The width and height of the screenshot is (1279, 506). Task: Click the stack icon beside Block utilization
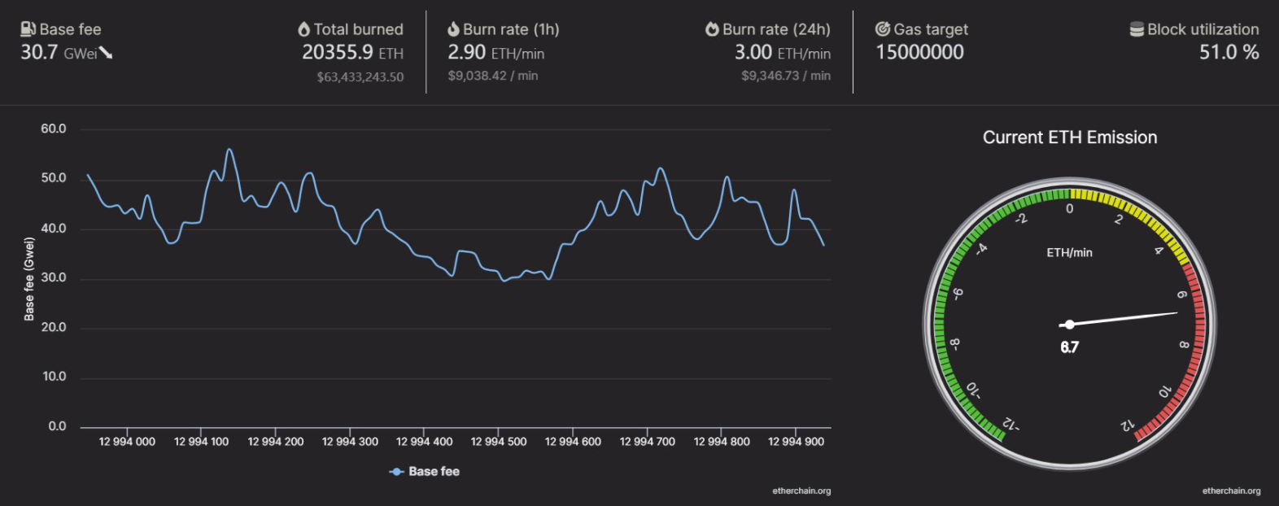1137,29
